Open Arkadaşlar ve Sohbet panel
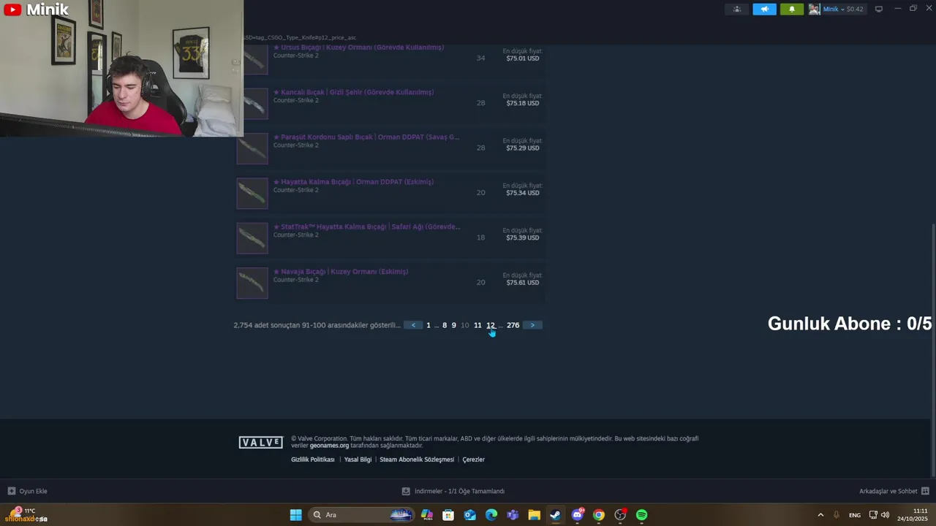Image resolution: width=936 pixels, height=526 pixels. click(894, 491)
